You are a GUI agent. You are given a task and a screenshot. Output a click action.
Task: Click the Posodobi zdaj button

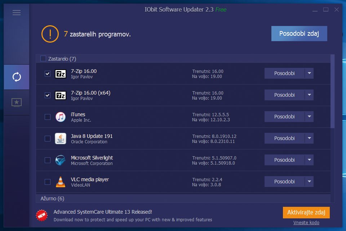299,34
